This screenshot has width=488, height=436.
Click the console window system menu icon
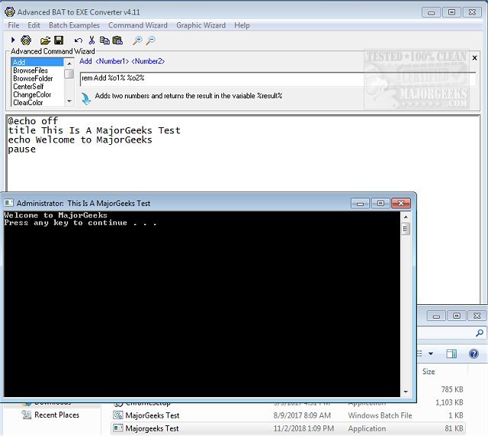pyautogui.click(x=8, y=203)
